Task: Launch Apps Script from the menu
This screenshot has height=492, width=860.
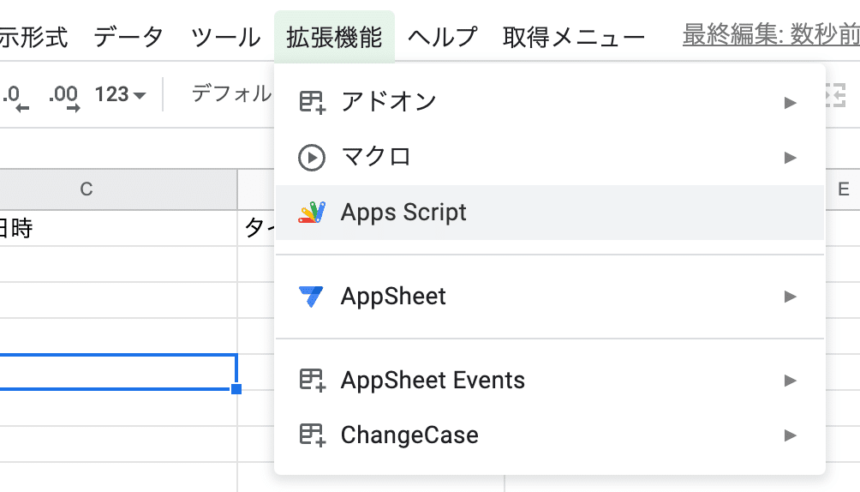Action: point(550,213)
